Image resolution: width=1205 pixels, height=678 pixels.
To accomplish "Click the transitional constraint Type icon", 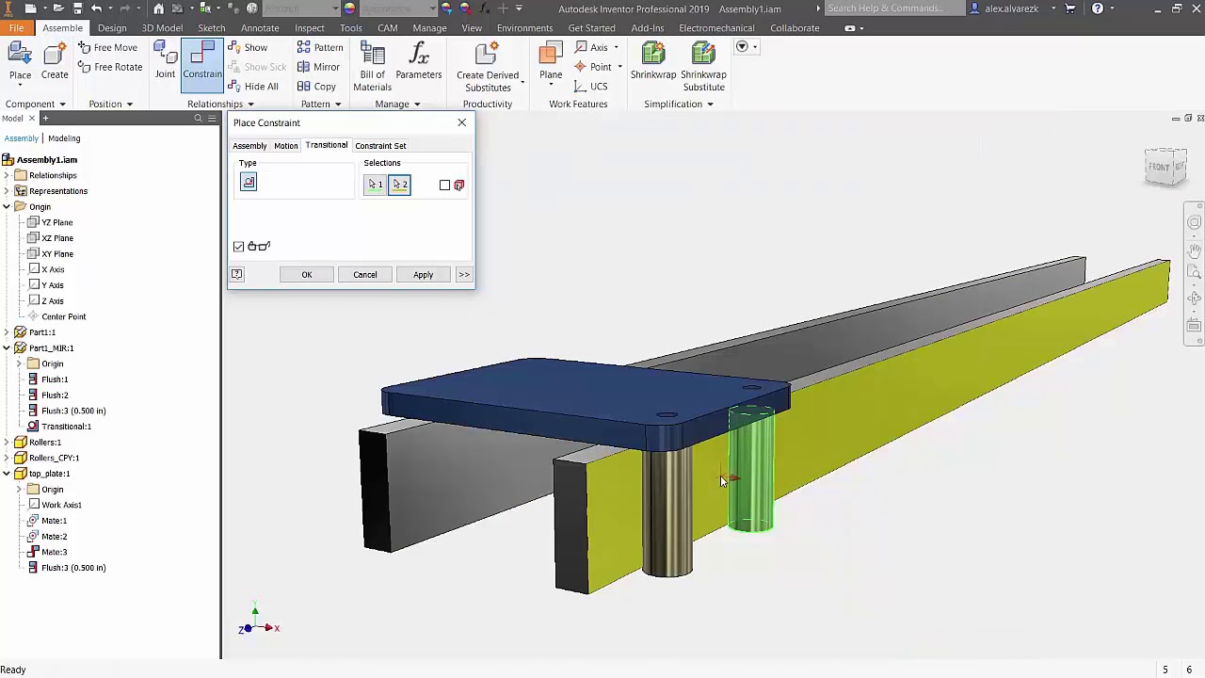I will [x=249, y=183].
